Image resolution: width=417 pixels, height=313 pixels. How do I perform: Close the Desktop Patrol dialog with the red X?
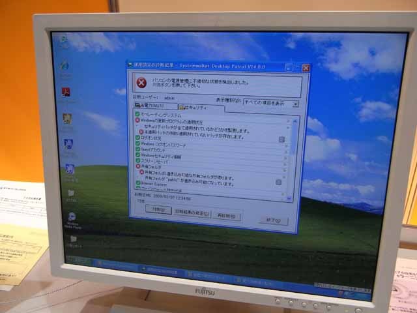306,68
